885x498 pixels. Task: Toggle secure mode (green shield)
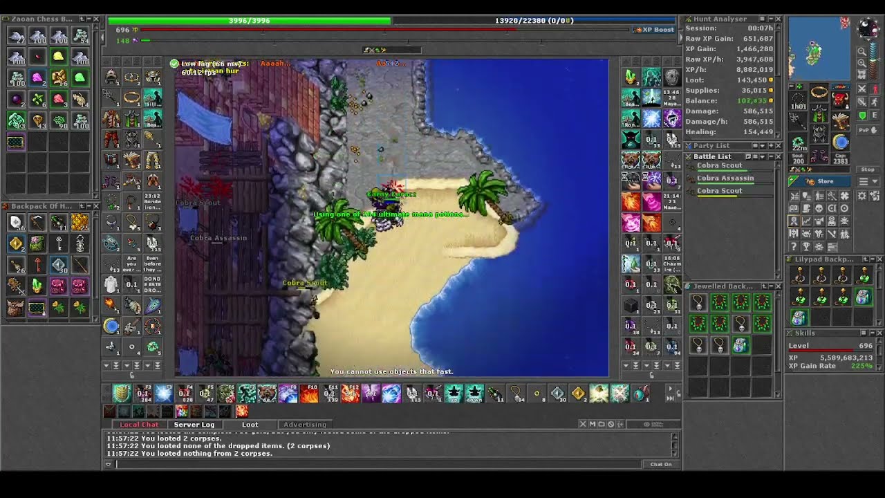pos(861,116)
